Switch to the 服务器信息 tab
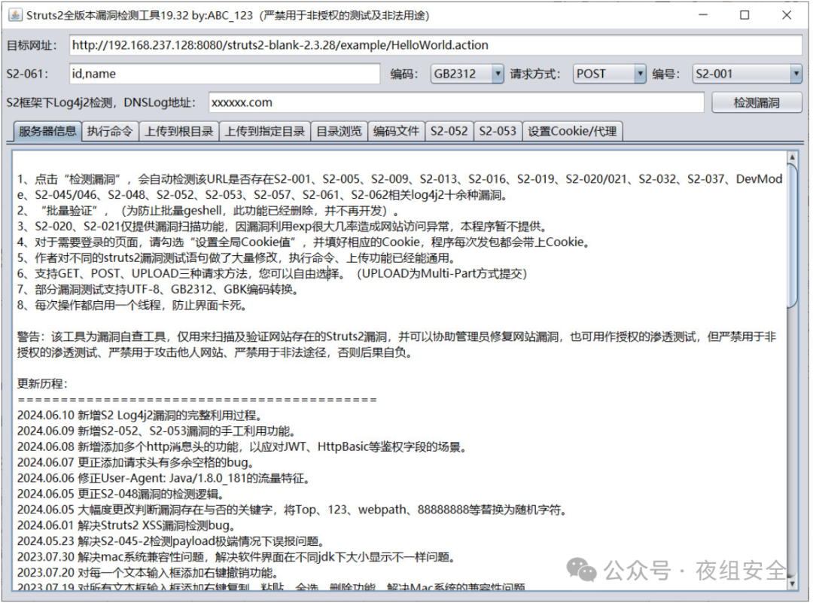Viewport: 813px width, 603px height. click(x=47, y=131)
